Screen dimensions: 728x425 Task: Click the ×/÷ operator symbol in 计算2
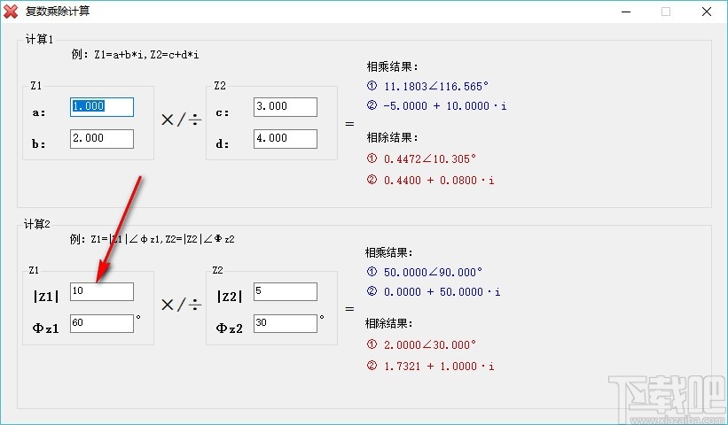coord(180,305)
